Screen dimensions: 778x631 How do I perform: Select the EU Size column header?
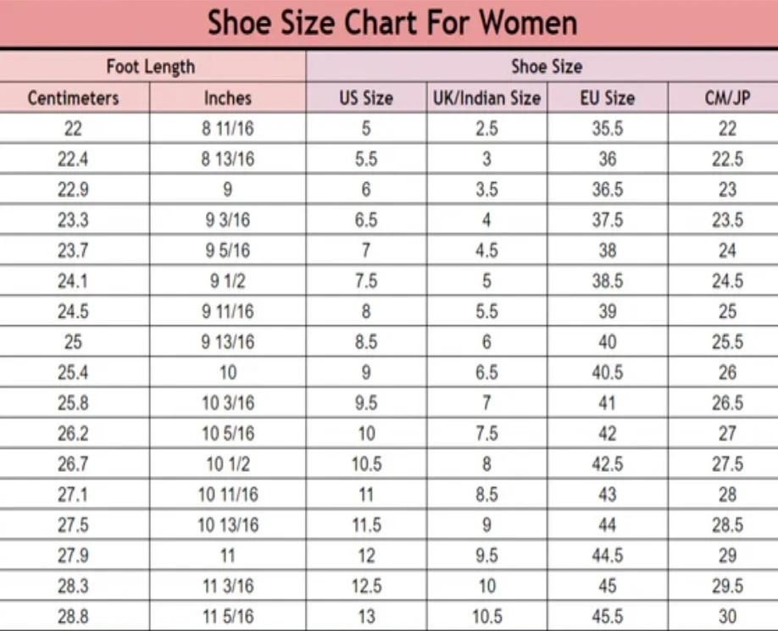tap(607, 97)
